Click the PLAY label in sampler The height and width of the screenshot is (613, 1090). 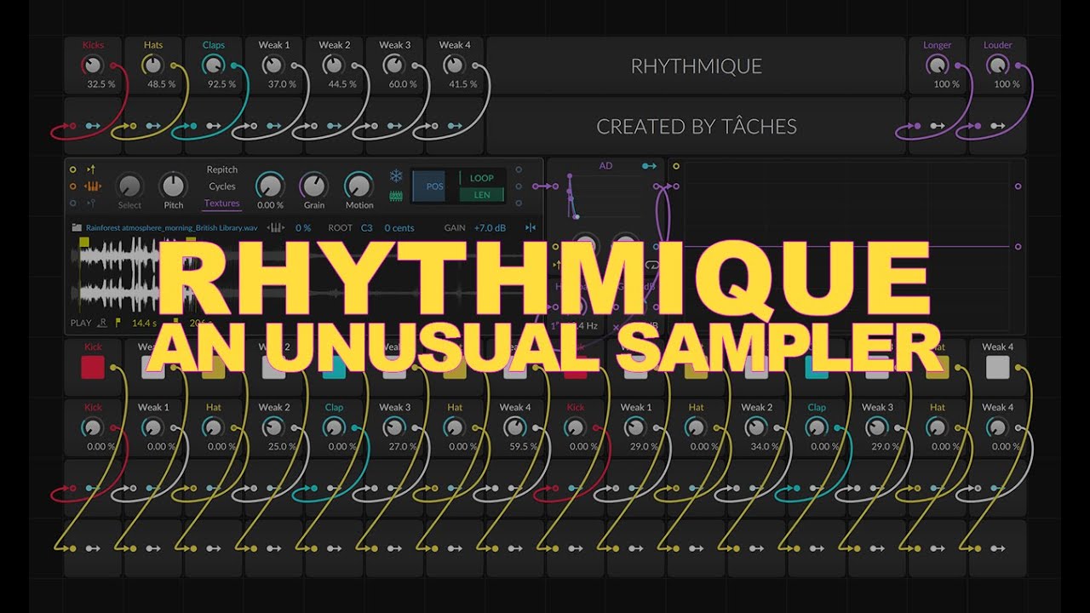[81, 324]
